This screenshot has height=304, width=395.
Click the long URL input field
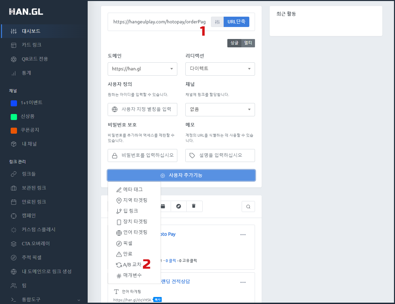tap(159, 22)
